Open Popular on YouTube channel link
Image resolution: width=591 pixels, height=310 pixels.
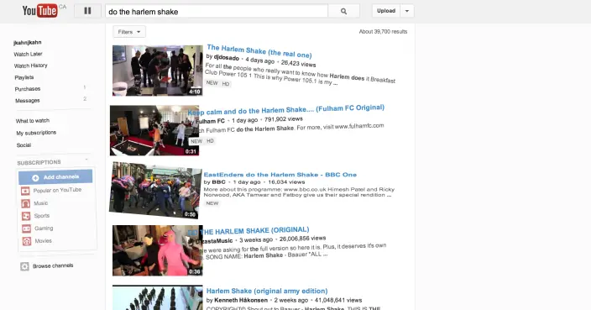[57, 190]
